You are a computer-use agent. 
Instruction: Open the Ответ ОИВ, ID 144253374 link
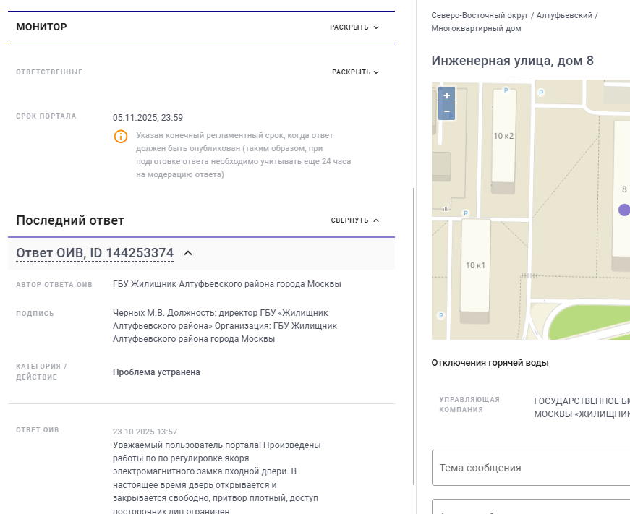(95, 253)
